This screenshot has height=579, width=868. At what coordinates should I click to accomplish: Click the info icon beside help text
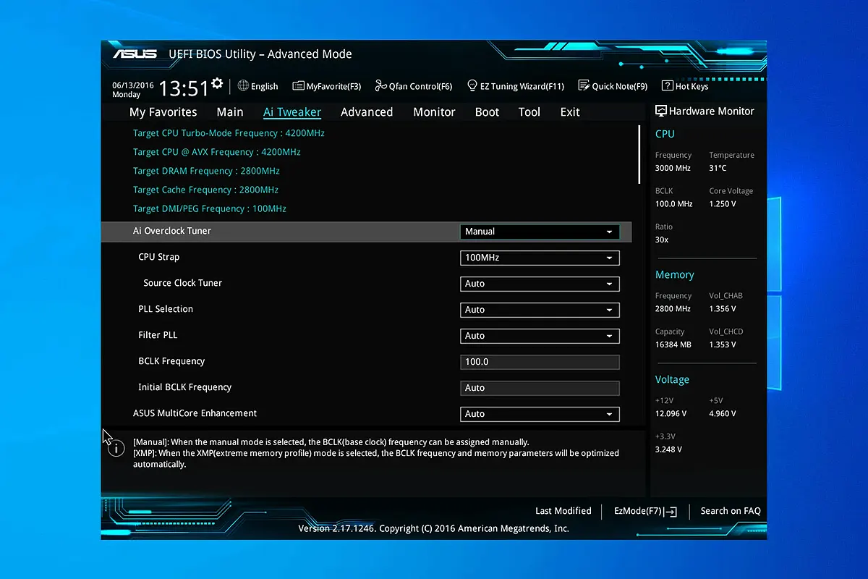pyautogui.click(x=116, y=449)
